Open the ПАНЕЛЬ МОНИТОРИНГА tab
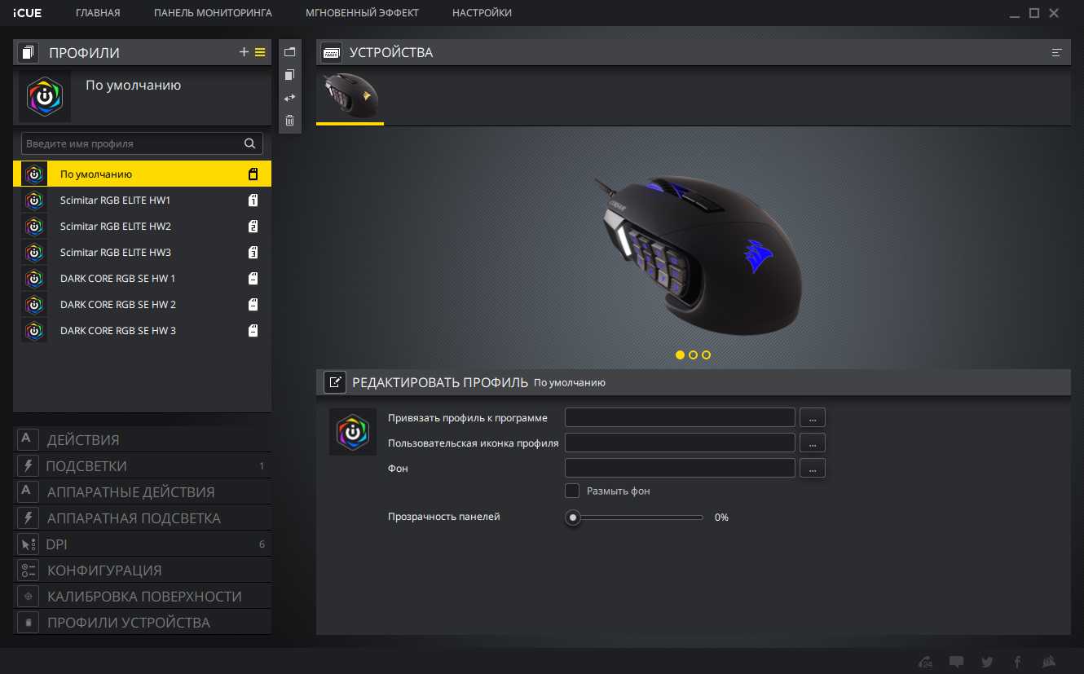This screenshot has height=674, width=1084. tap(213, 13)
